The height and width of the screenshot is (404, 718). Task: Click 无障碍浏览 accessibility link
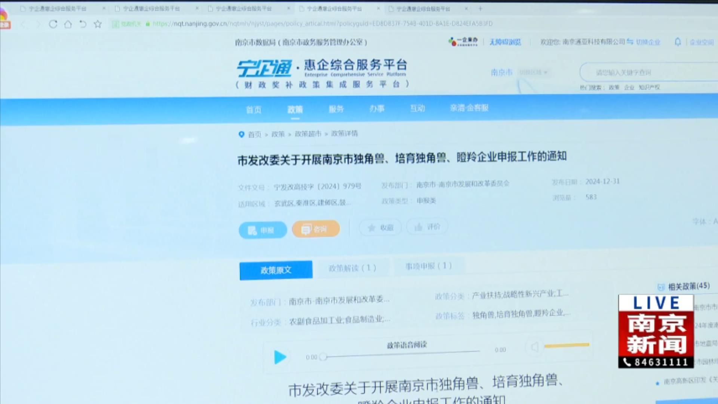[505, 42]
